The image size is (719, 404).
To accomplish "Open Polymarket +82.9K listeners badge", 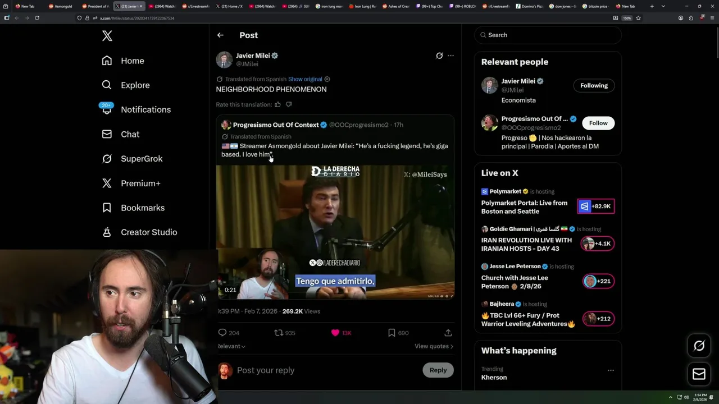I will [596, 206].
